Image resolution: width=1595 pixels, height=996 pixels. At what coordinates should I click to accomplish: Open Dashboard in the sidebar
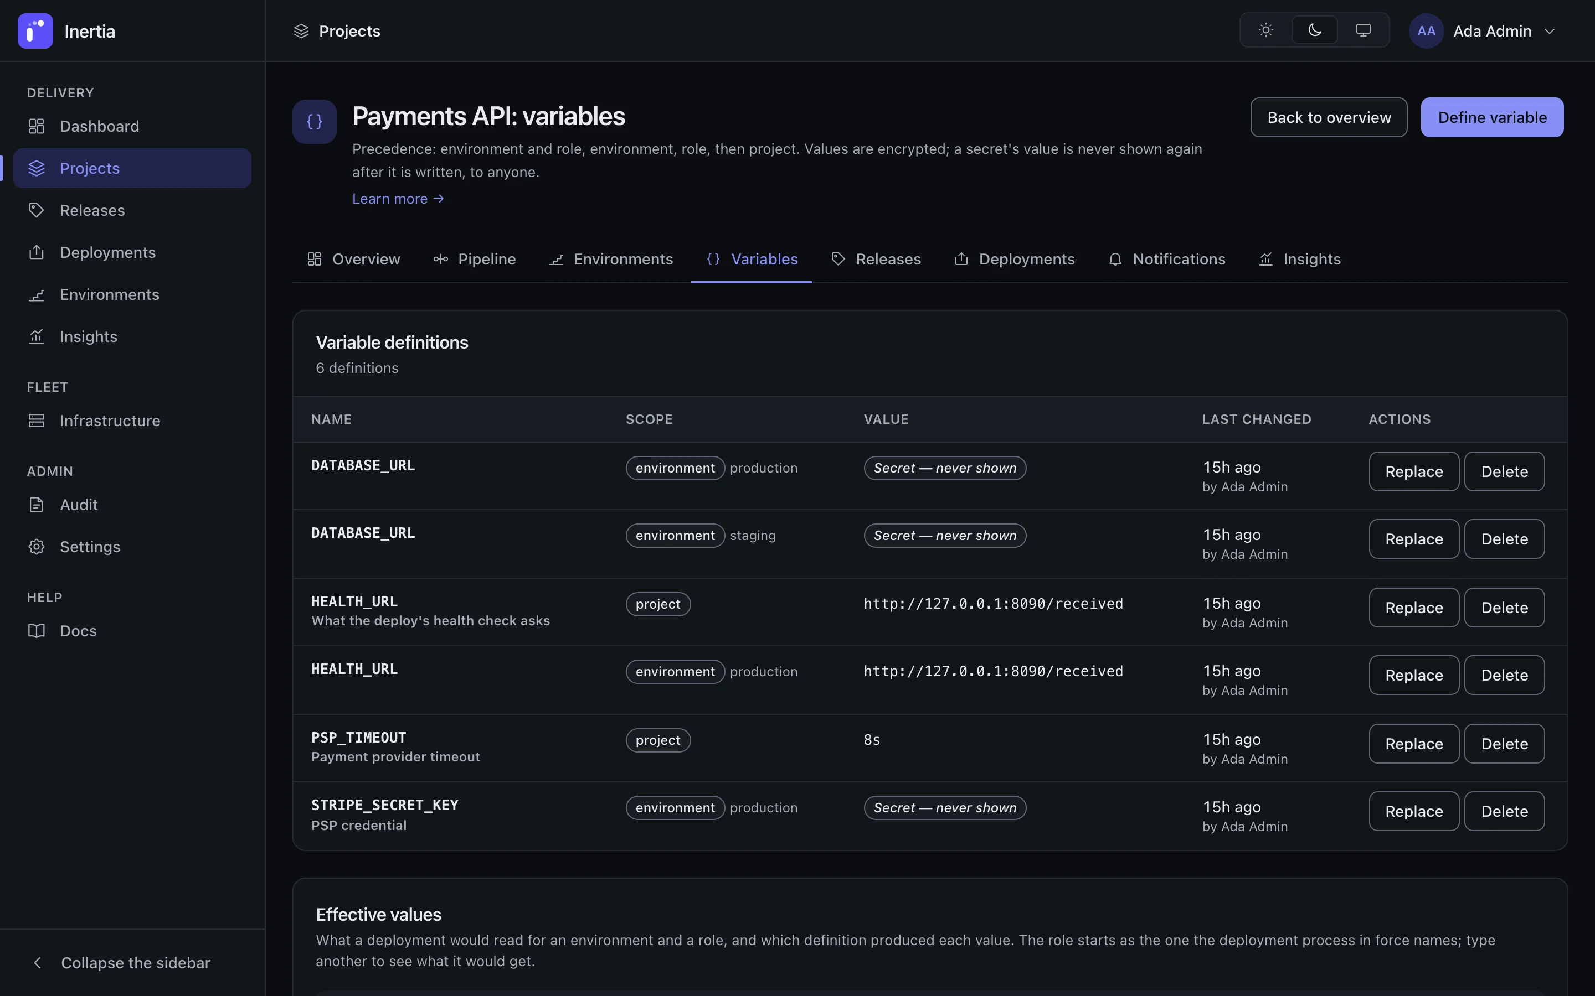(132, 126)
